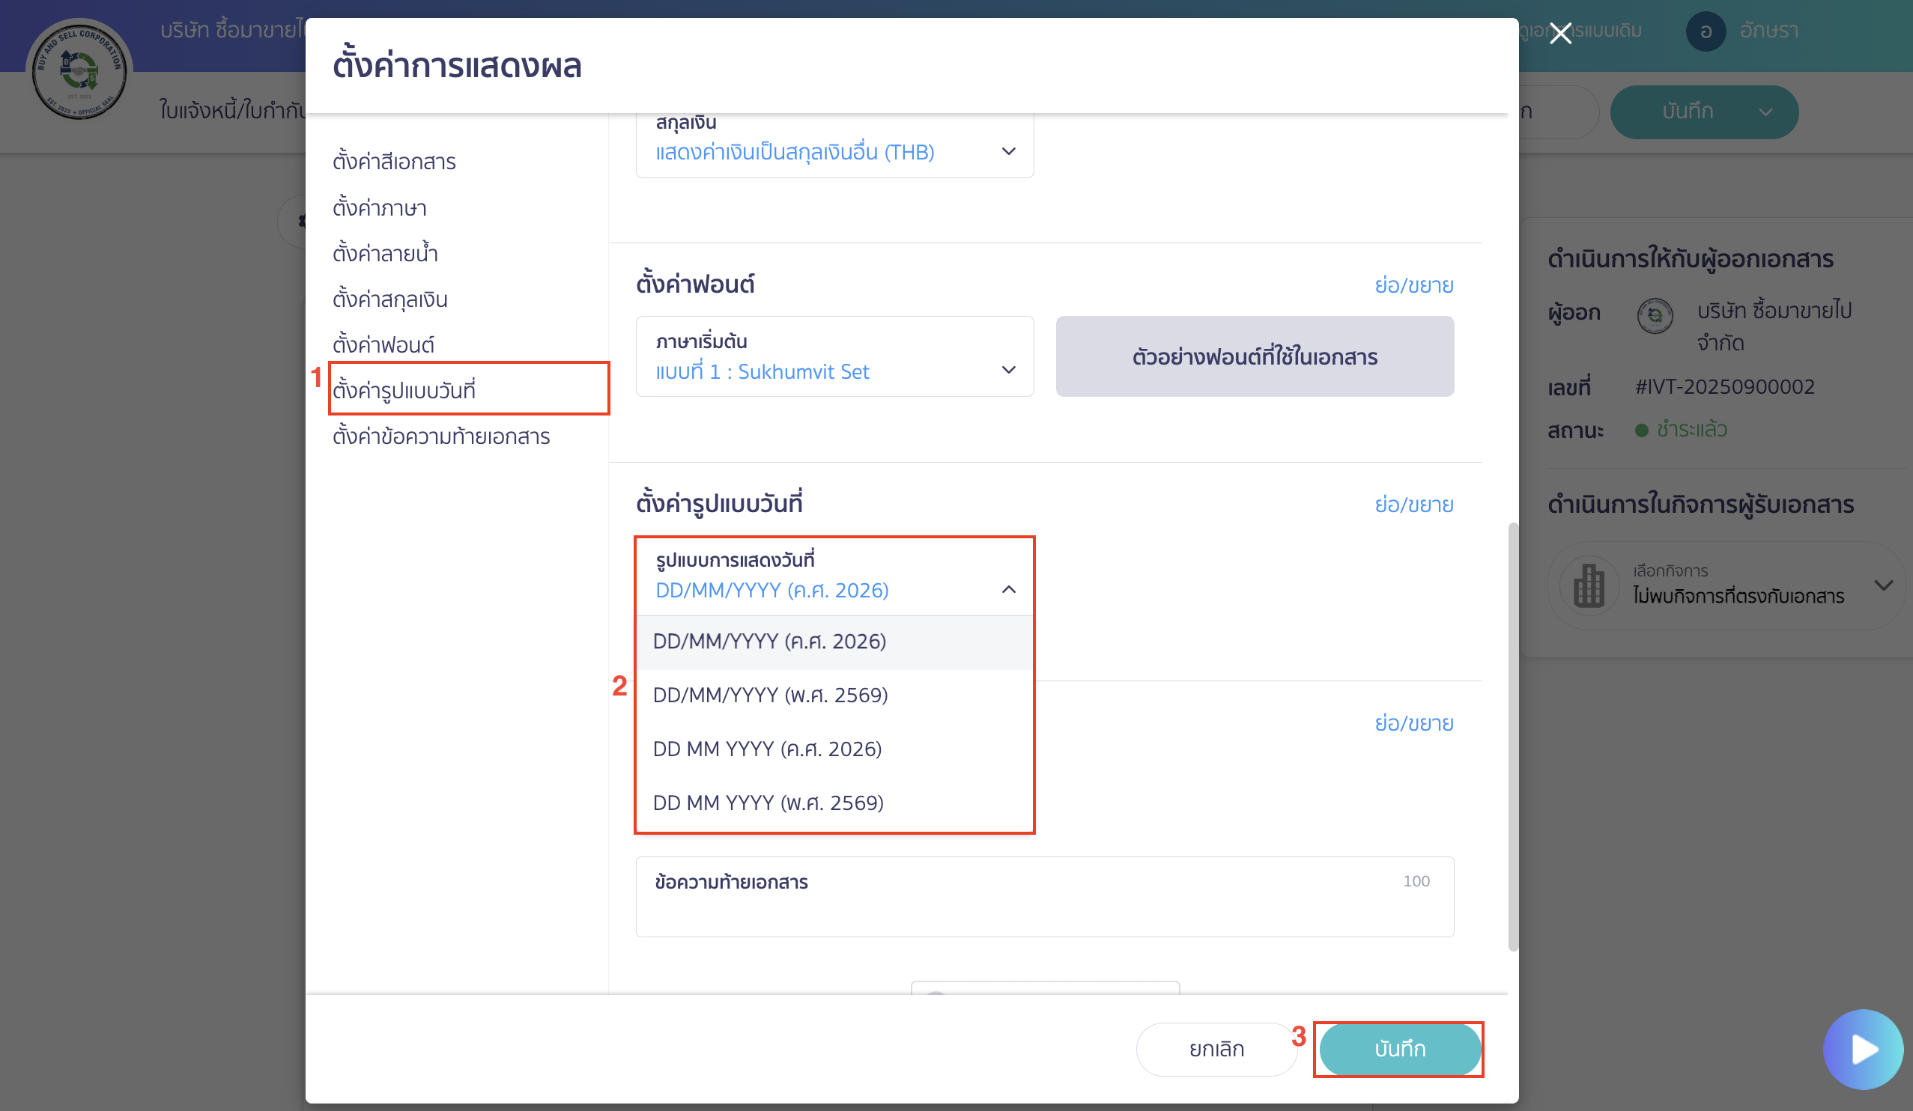Expand the select business dropdown chevron
The image size is (1913, 1111).
pyautogui.click(x=1882, y=585)
